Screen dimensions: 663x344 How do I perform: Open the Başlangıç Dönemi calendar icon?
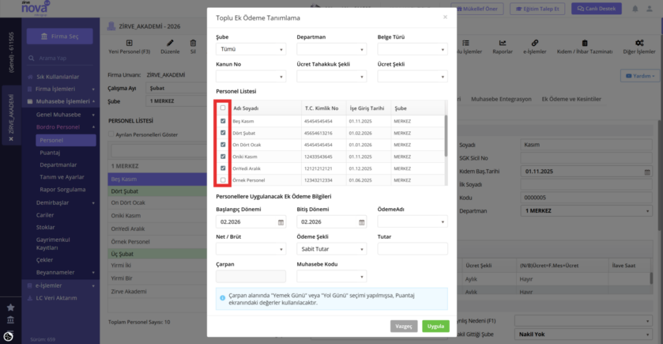[281, 222]
